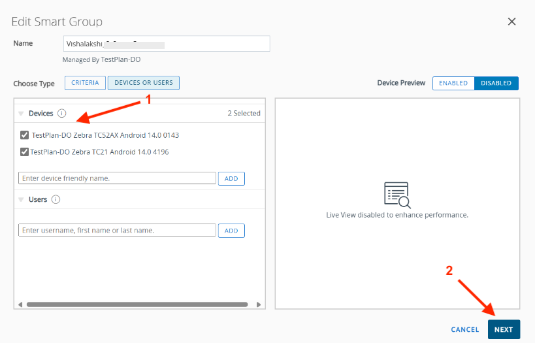Collapse the Devices section
The width and height of the screenshot is (535, 343).
coord(21,114)
